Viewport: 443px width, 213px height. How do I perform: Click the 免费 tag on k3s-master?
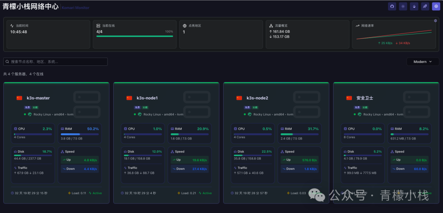pos(27,108)
